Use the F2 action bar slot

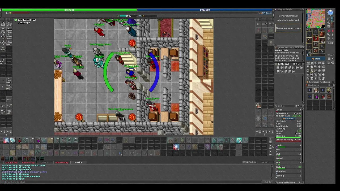[x=12, y=141]
